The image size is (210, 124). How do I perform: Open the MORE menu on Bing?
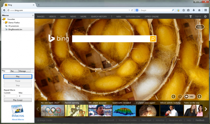click(83, 17)
